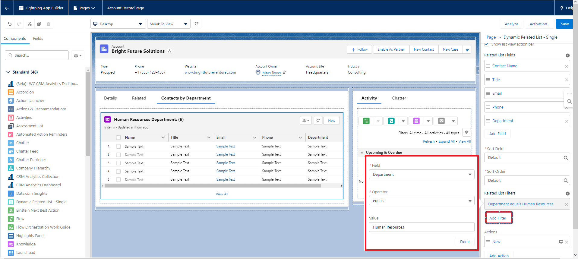
Task: Open the Shrink To View dropdown
Action: pyautogui.click(x=169, y=24)
